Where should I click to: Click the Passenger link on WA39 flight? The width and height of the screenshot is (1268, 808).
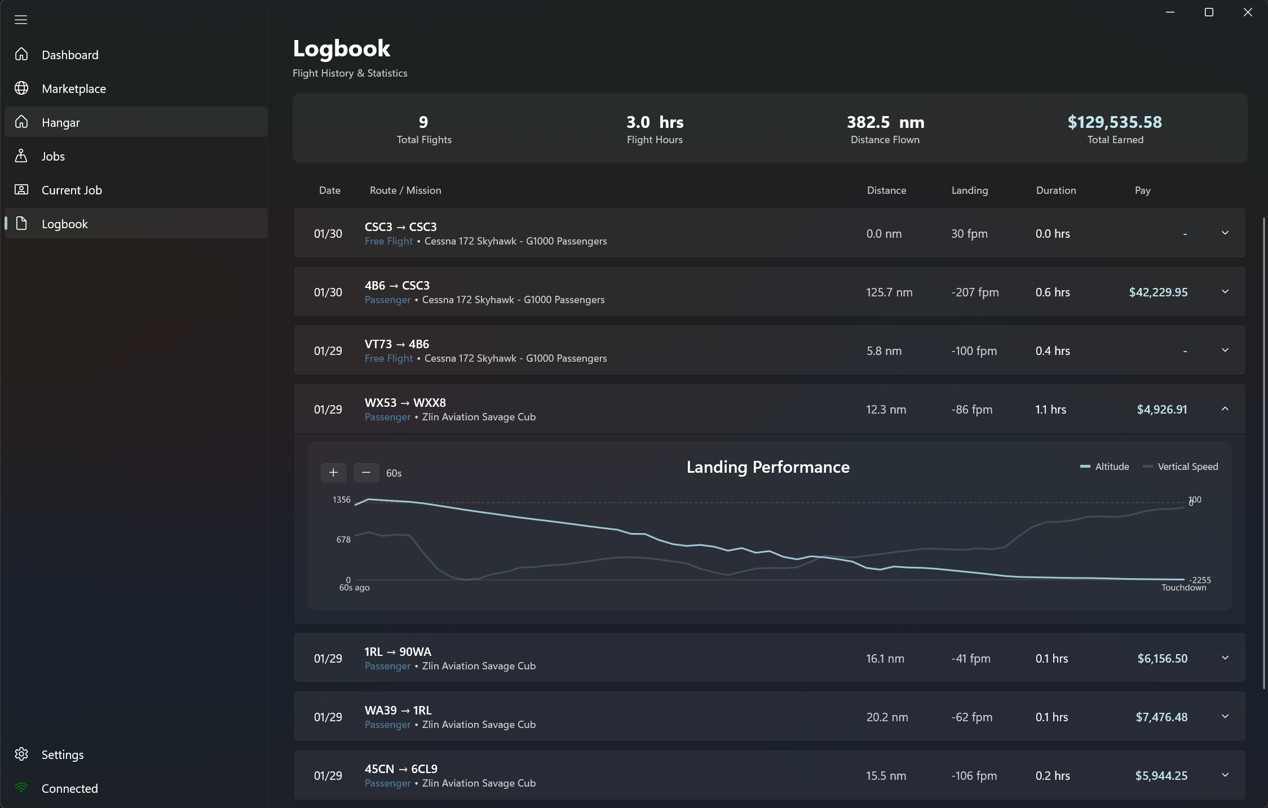(387, 725)
